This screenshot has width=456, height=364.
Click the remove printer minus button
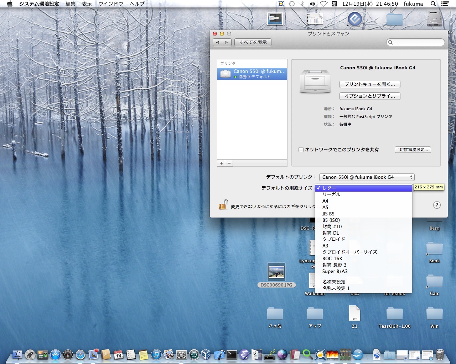(229, 163)
